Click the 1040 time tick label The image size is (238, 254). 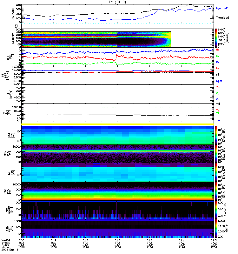tap(85, 247)
